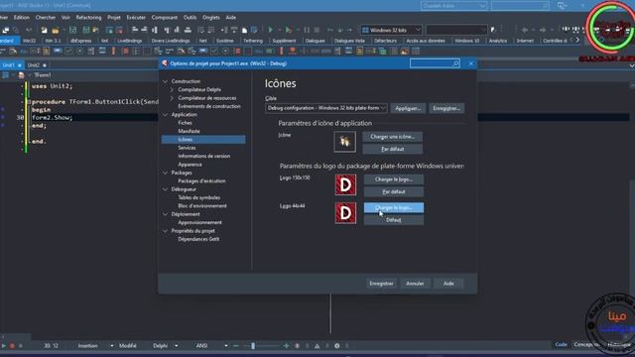Screen dimensions: 635x357
Task: Adjust the editor zoom slider handle
Action: point(253,346)
